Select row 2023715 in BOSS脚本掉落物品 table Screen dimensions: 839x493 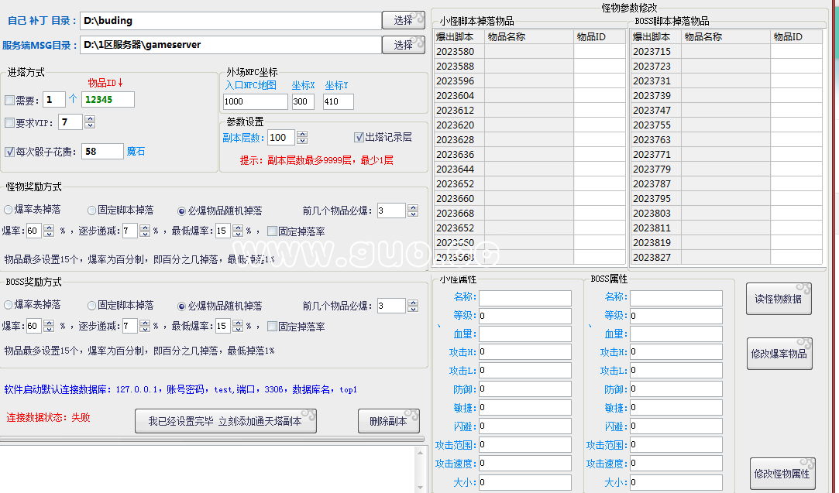pos(653,51)
